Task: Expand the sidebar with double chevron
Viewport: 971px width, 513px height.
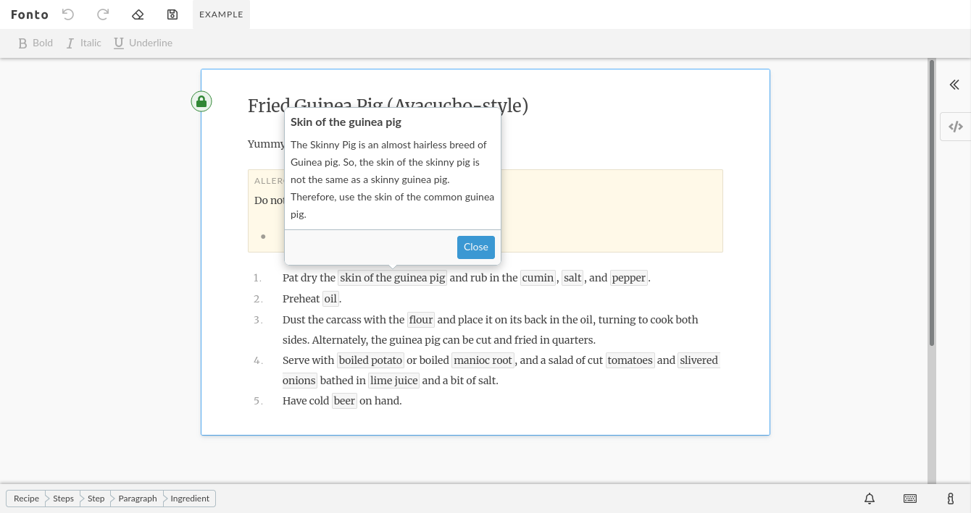Action: (x=954, y=85)
